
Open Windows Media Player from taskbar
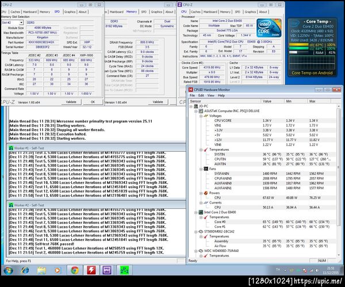(x=57, y=270)
